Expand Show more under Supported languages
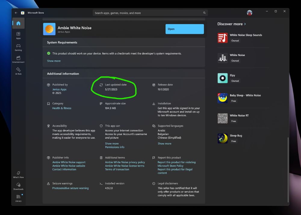The height and width of the screenshot is (215, 301). pyautogui.click(x=165, y=143)
